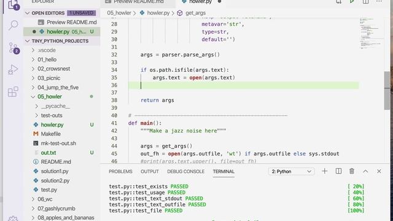This screenshot has width=393, height=221.
Task: Click the 1 UNSAVED badge
Action: pyautogui.click(x=81, y=13)
